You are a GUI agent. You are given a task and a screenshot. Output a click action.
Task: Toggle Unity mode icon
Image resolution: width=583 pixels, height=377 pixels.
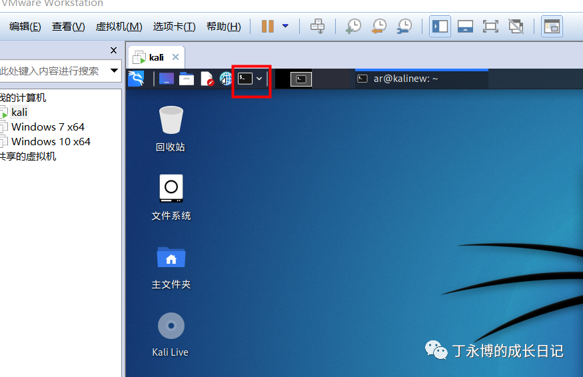516,27
